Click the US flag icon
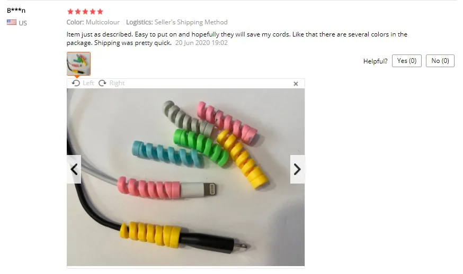Viewport: 463px width, 274px height. 12,22
